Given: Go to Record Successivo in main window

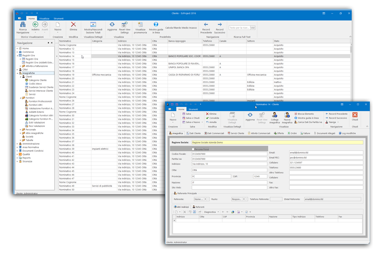Looking at the screenshot, I should 220,27.
